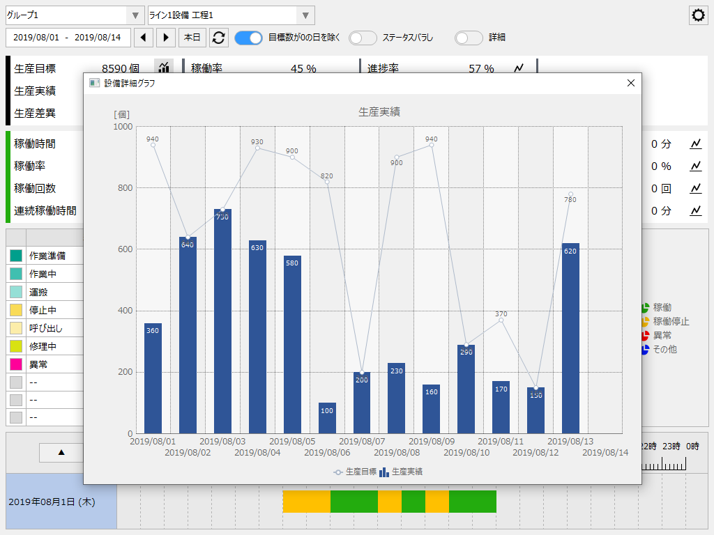Click the 2019/08/01 - 2019/08/14 date field

coord(68,38)
